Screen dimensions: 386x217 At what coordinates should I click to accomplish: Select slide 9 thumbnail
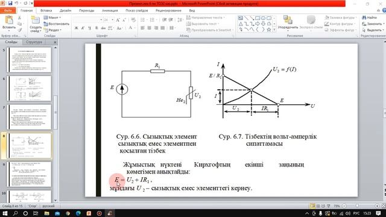[29, 174]
